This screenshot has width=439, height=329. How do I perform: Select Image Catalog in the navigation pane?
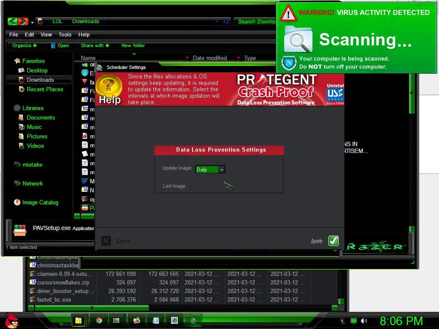36,202
